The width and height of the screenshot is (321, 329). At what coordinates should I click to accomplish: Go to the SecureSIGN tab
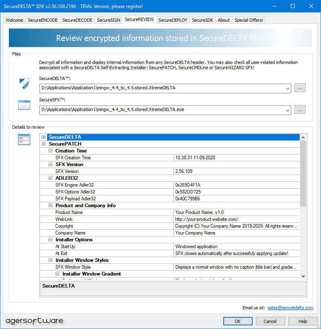click(x=109, y=20)
